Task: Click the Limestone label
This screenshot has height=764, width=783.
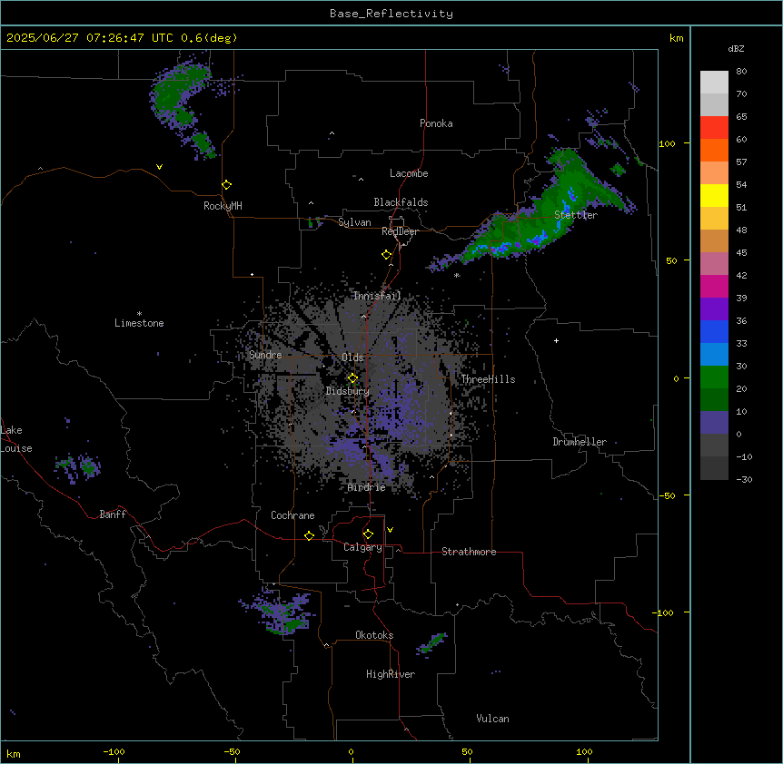Action: pos(139,323)
